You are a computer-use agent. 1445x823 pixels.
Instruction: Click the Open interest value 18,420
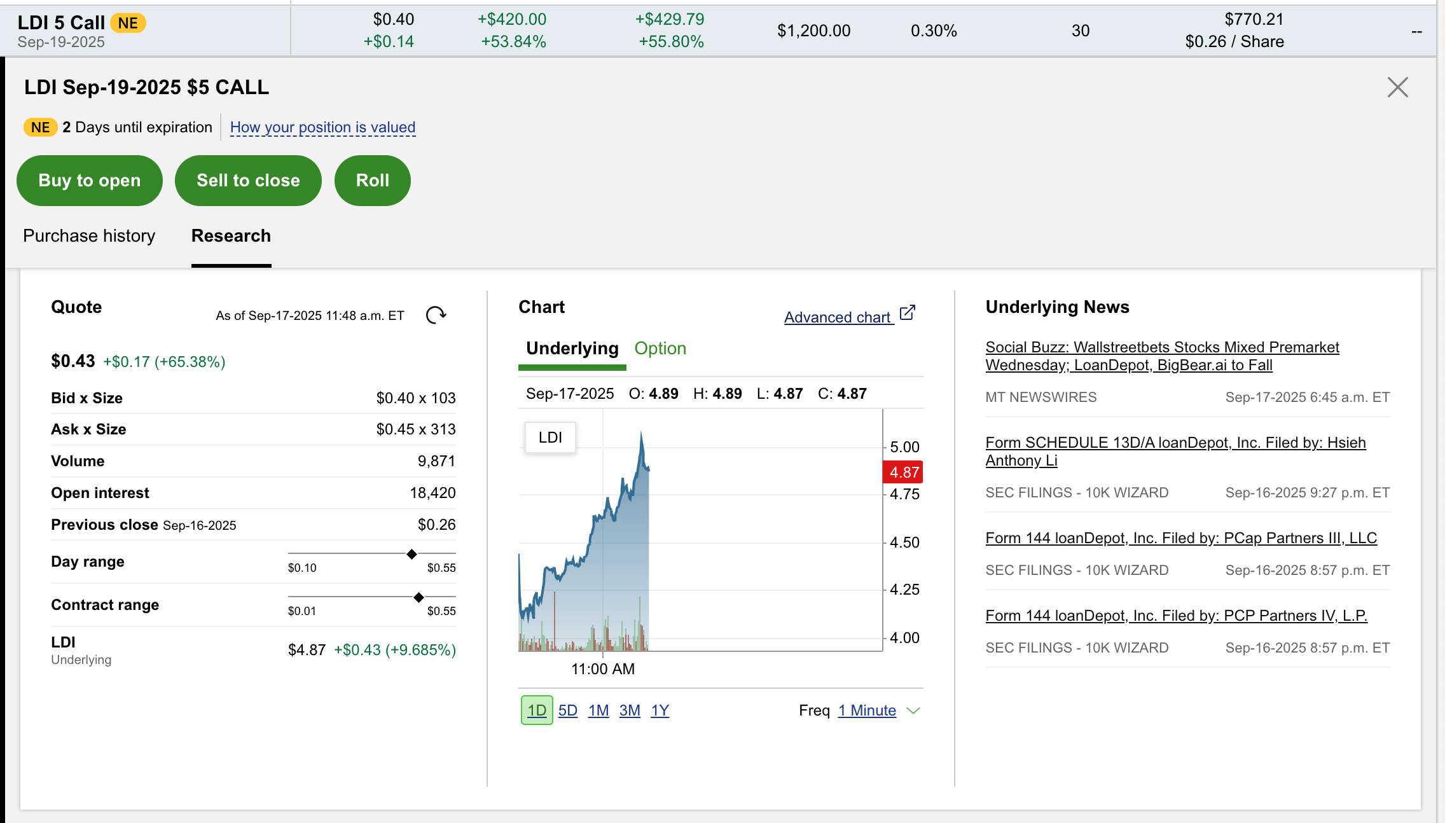(x=432, y=493)
